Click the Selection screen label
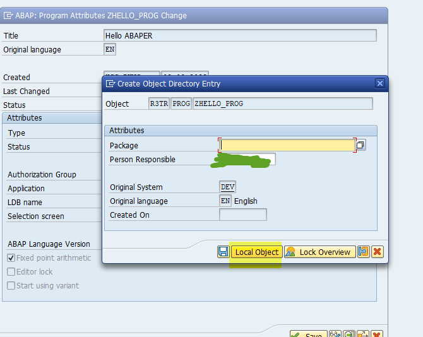This screenshot has height=337, width=423. coord(36,216)
